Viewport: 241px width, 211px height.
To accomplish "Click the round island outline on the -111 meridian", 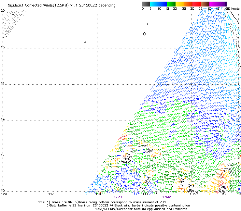I will [x=144, y=34].
